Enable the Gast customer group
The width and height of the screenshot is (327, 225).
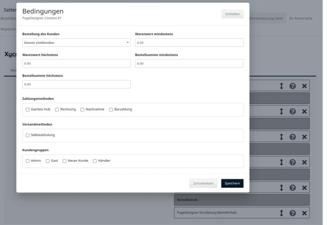[47, 161]
